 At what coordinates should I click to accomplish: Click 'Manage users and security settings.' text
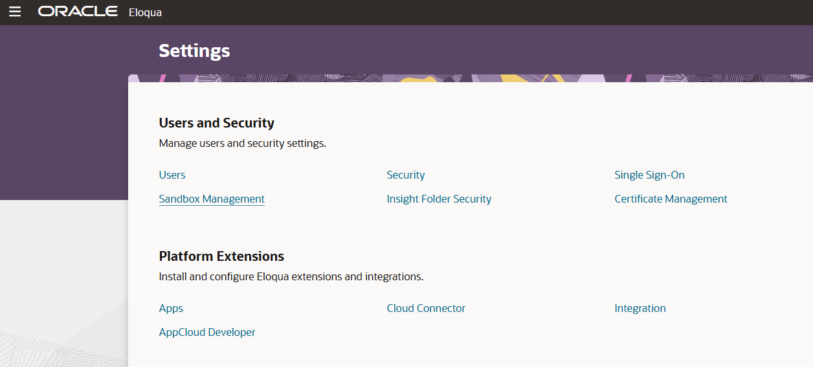tap(243, 143)
